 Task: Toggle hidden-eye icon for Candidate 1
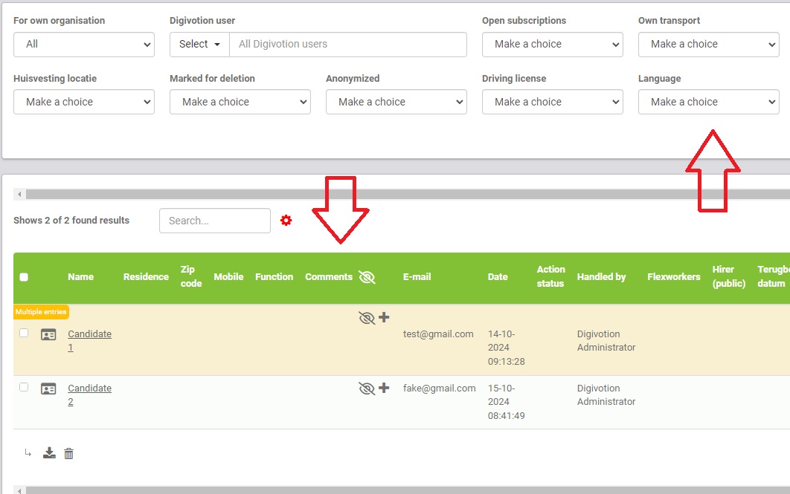click(366, 318)
